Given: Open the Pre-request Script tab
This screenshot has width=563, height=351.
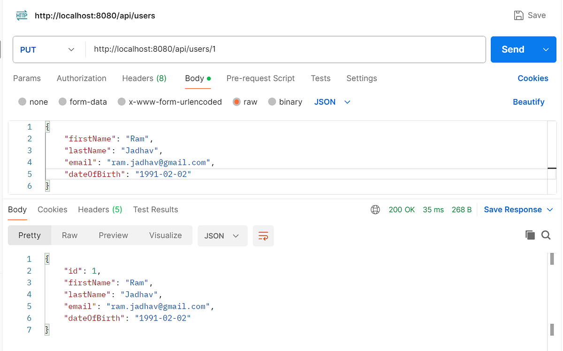Looking at the screenshot, I should (260, 78).
